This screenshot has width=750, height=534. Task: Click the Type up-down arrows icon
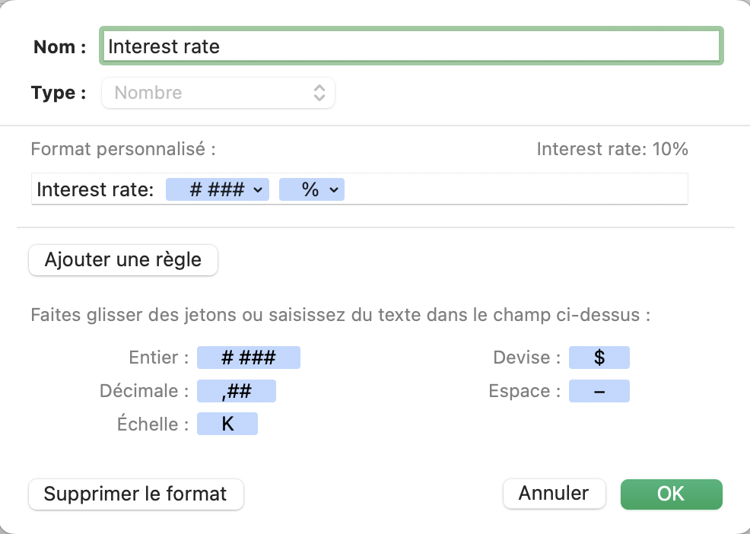point(319,94)
